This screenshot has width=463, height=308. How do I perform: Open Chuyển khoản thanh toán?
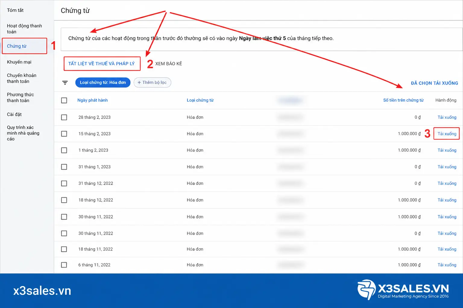click(x=22, y=78)
